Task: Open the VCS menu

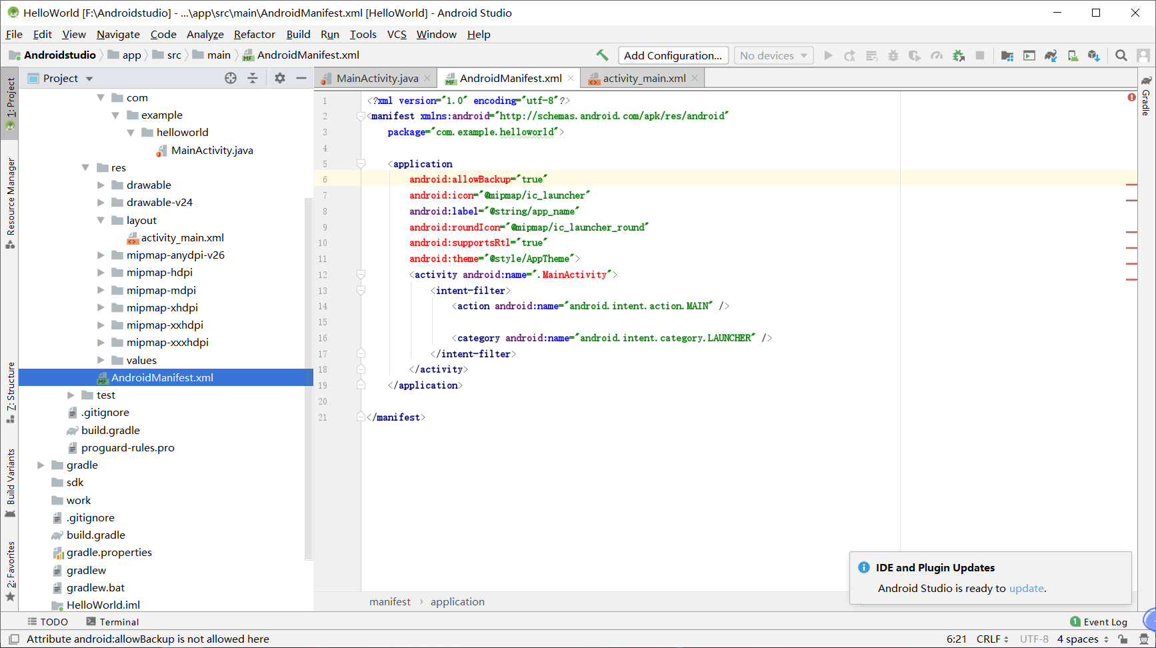Action: click(397, 34)
